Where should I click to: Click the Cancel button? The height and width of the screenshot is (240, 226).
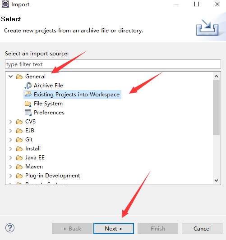click(x=202, y=229)
